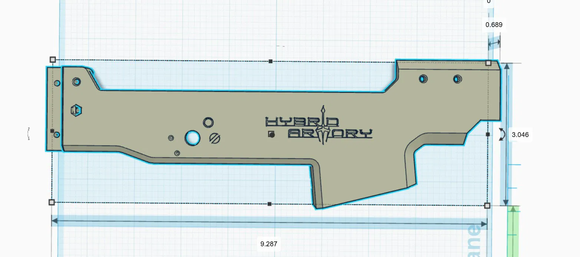Select the bottom-right white corner resize handle
This screenshot has width=580, height=257.
[x=487, y=206]
